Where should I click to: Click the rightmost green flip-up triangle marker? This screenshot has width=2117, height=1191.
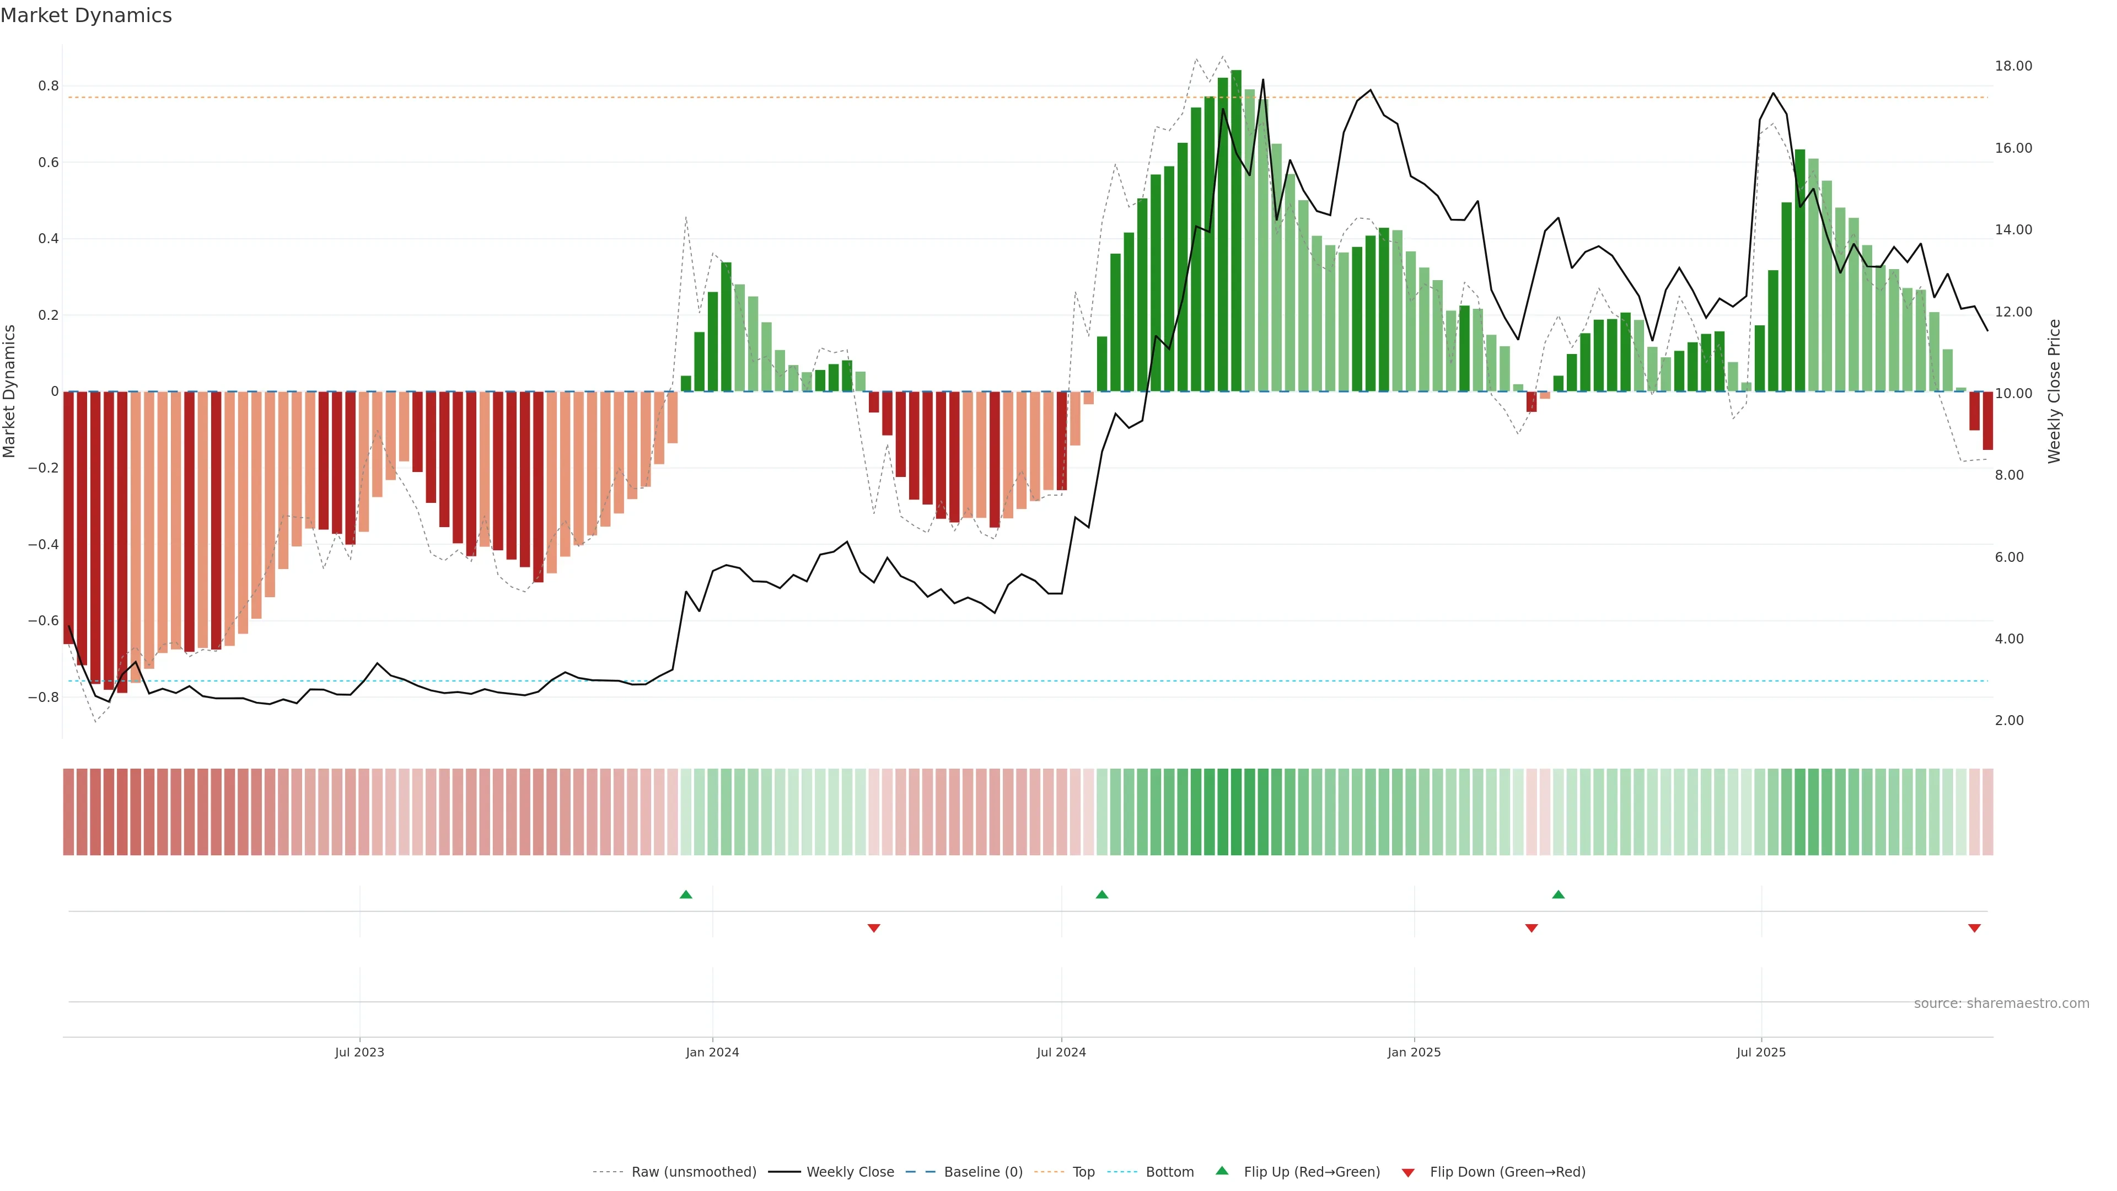point(1558,894)
